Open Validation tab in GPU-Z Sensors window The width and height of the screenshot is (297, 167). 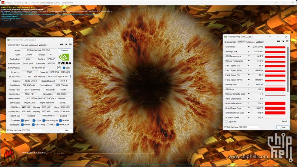pos(260,42)
